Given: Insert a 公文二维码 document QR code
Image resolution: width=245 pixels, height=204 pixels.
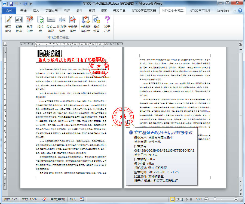Looking at the screenshot, I should [x=51, y=24].
